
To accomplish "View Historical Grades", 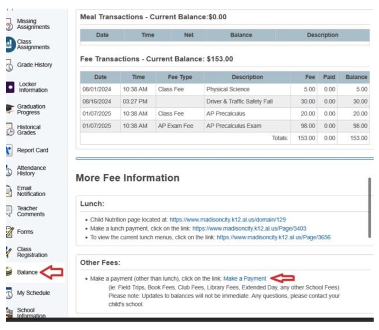I will [x=29, y=129].
